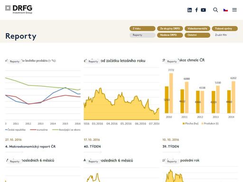Image resolution: width=243 pixels, height=182 pixels.
Task: Switch language via the Czech flag
Action: click(225, 10)
